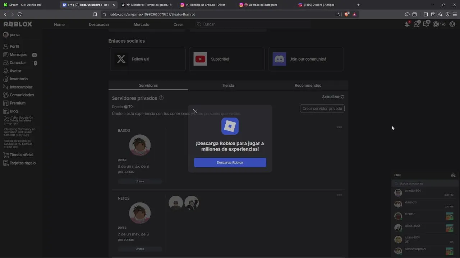
Task: Click the Roblox Buscar search field
Action: point(253,24)
